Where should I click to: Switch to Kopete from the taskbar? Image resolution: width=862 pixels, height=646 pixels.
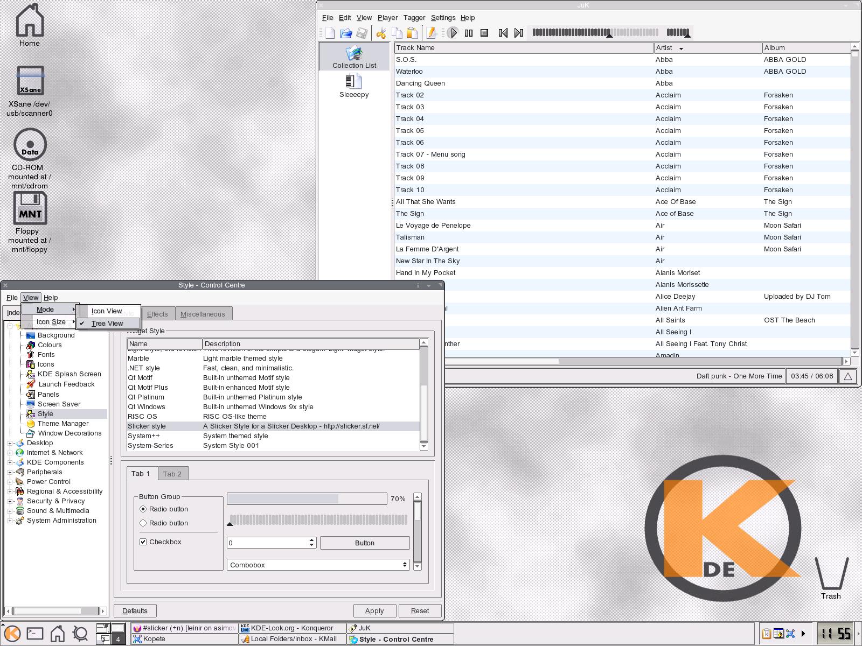pos(184,639)
